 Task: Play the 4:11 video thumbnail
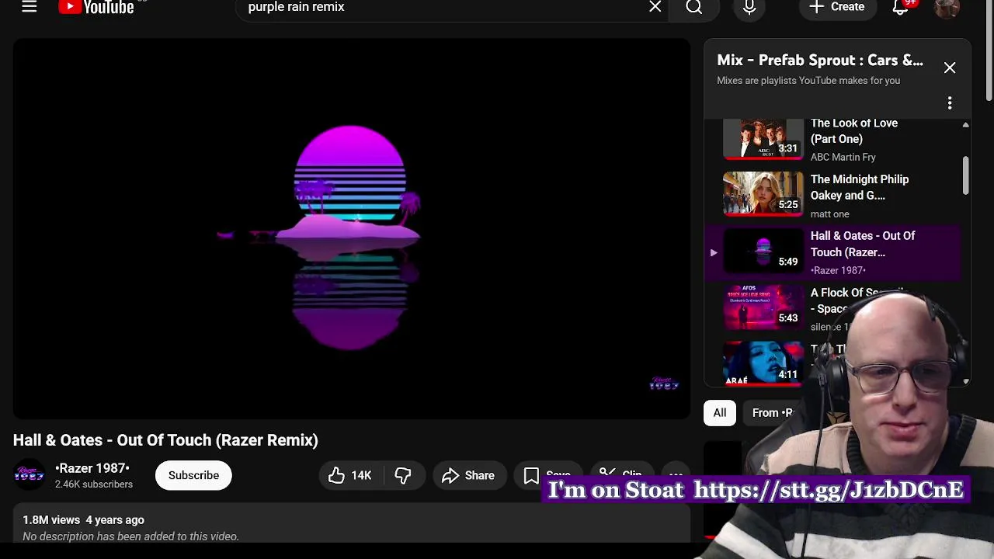763,363
